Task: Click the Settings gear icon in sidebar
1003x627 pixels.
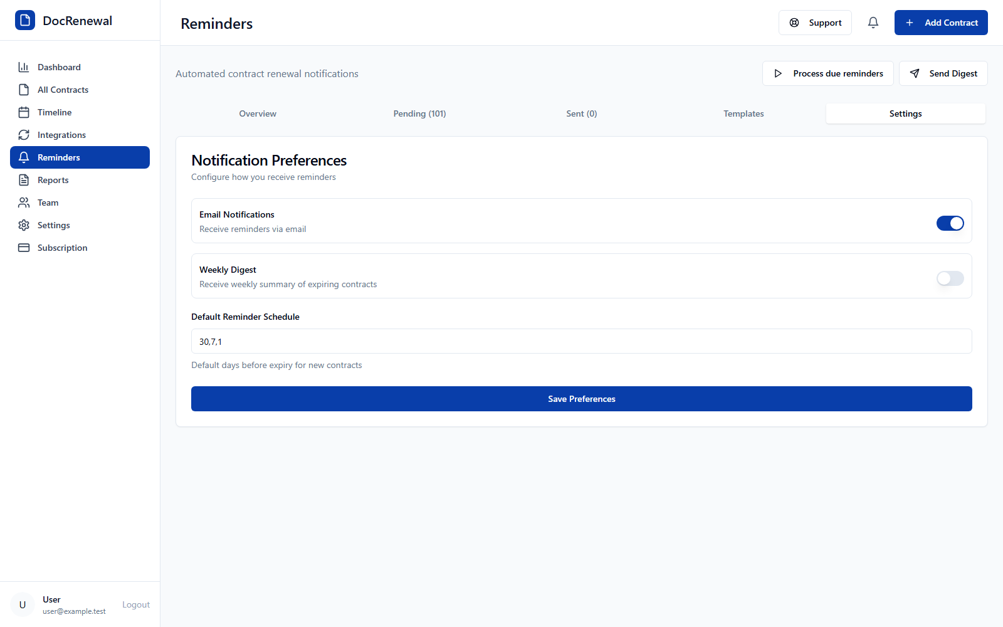Action: tap(24, 225)
